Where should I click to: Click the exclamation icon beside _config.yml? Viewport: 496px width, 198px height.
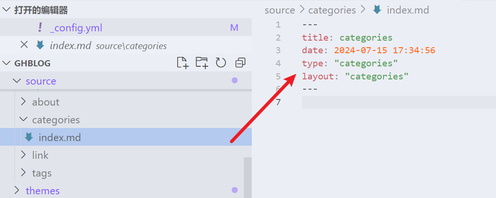click(x=40, y=28)
